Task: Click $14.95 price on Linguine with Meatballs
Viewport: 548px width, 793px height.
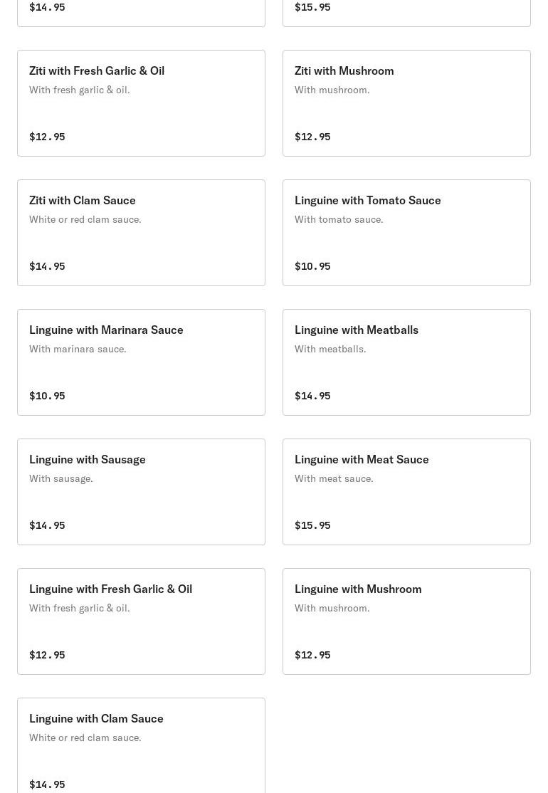Action: pyautogui.click(x=312, y=396)
